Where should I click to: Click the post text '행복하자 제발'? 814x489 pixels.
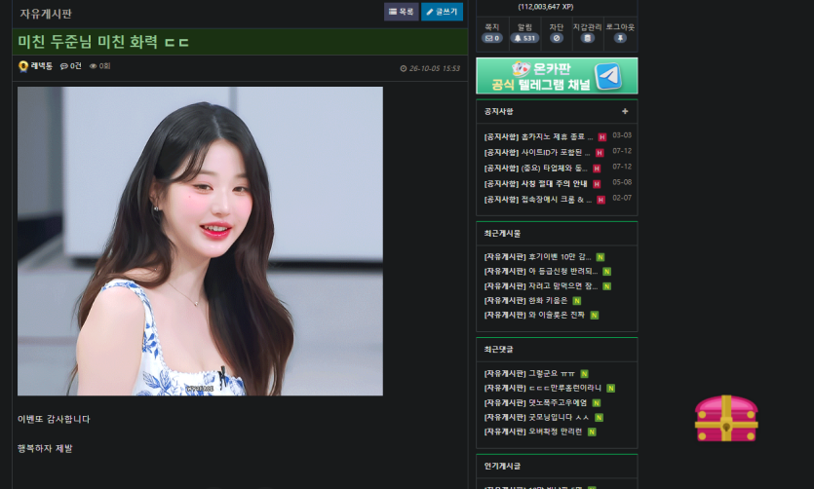45,448
